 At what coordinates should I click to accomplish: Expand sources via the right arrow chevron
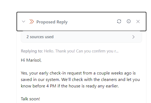133,37
